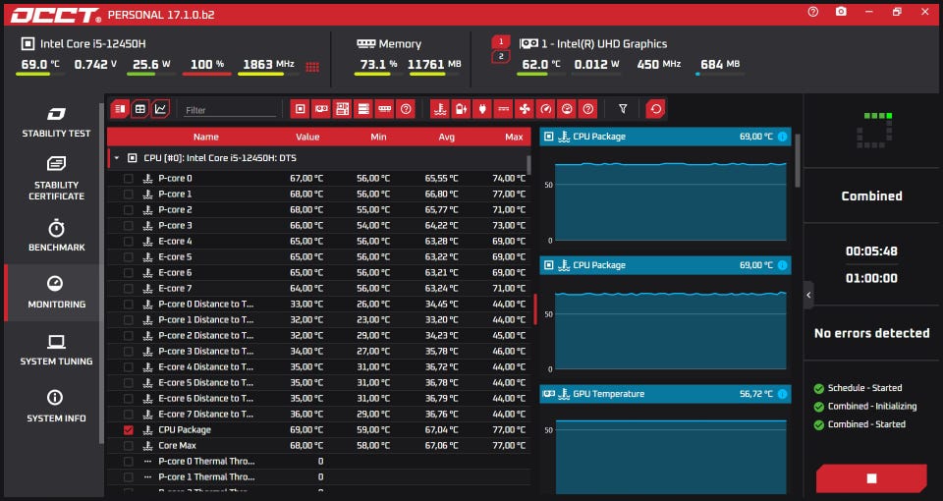Select GPU number 2 badge
The image size is (943, 501).
coord(501,57)
